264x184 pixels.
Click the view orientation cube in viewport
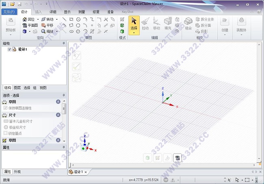pyautogui.click(x=84, y=148)
